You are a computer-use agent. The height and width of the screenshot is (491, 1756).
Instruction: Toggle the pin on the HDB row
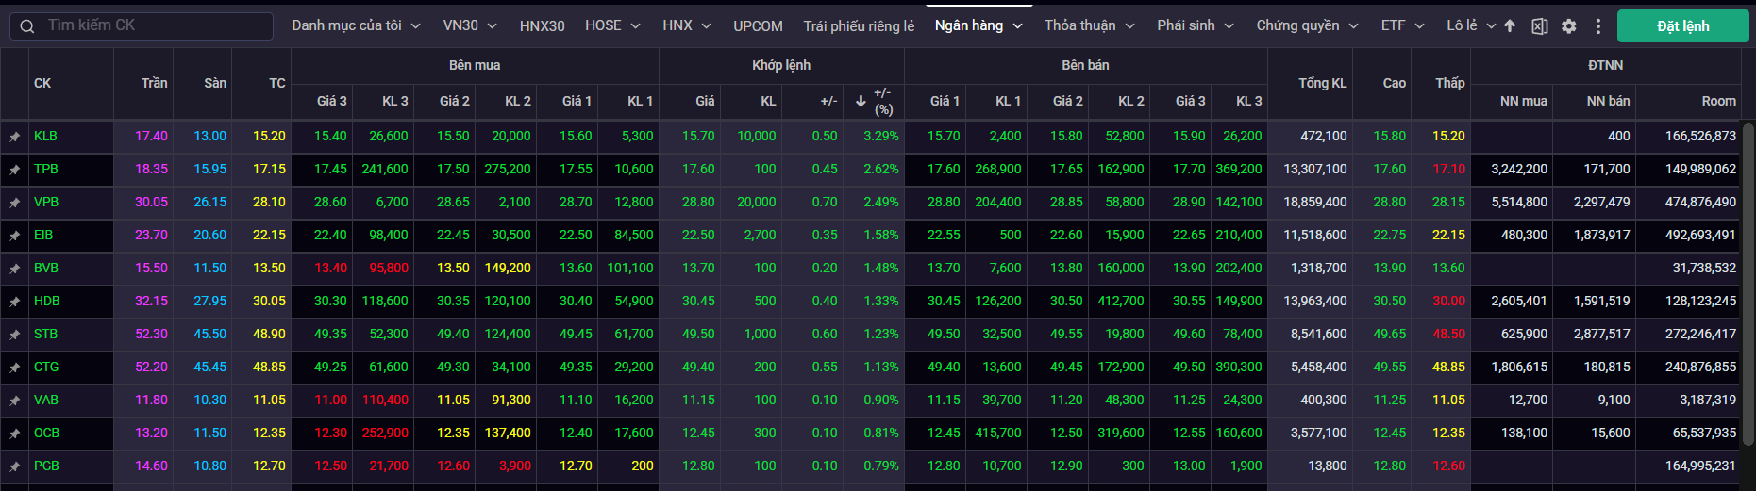pyautogui.click(x=15, y=302)
